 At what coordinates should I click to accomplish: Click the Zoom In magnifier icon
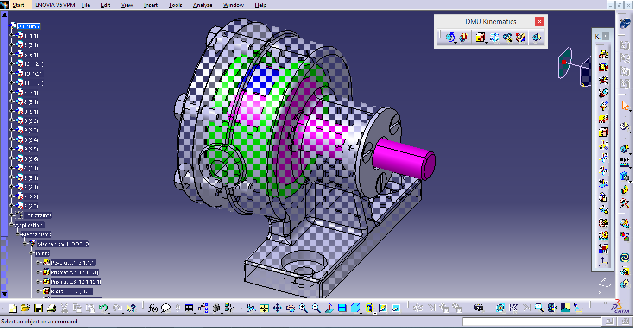point(304,308)
